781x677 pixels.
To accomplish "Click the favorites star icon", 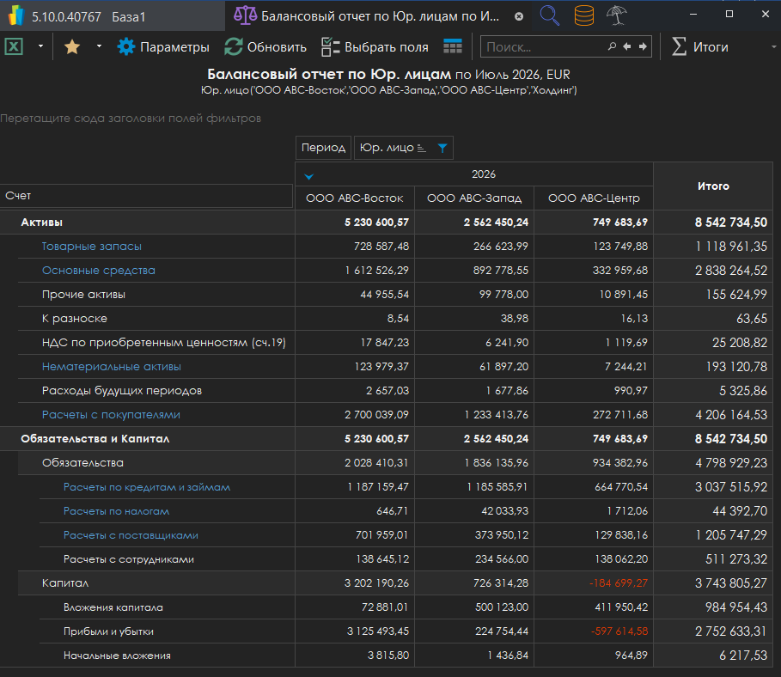I will coord(72,47).
